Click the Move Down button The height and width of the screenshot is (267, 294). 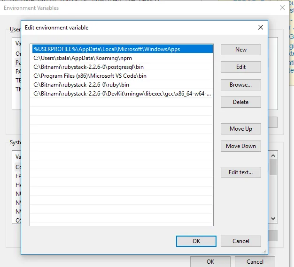click(241, 146)
